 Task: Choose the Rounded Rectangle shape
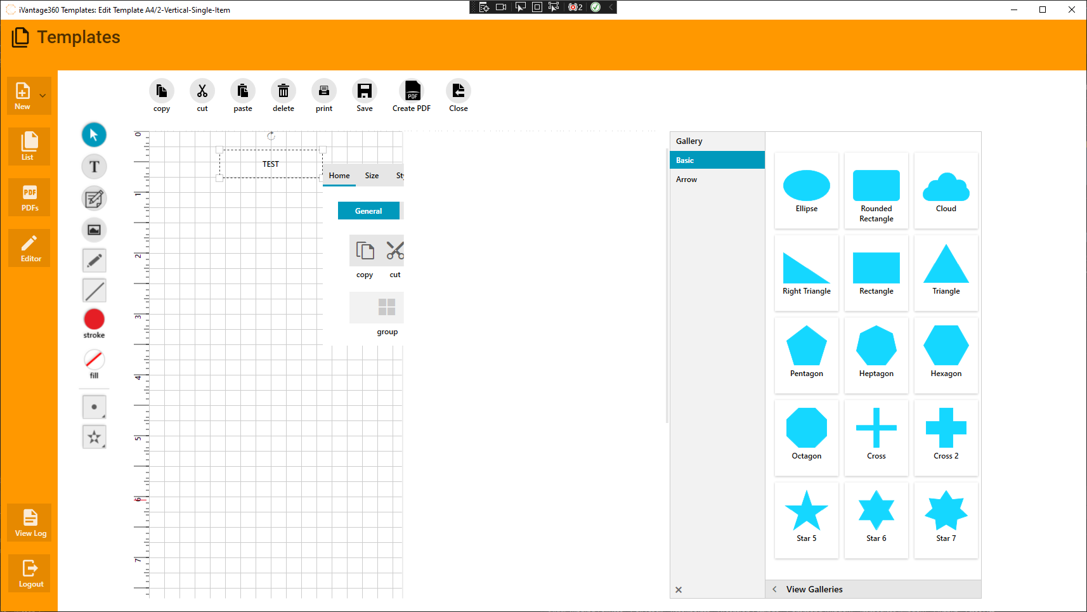point(876,190)
